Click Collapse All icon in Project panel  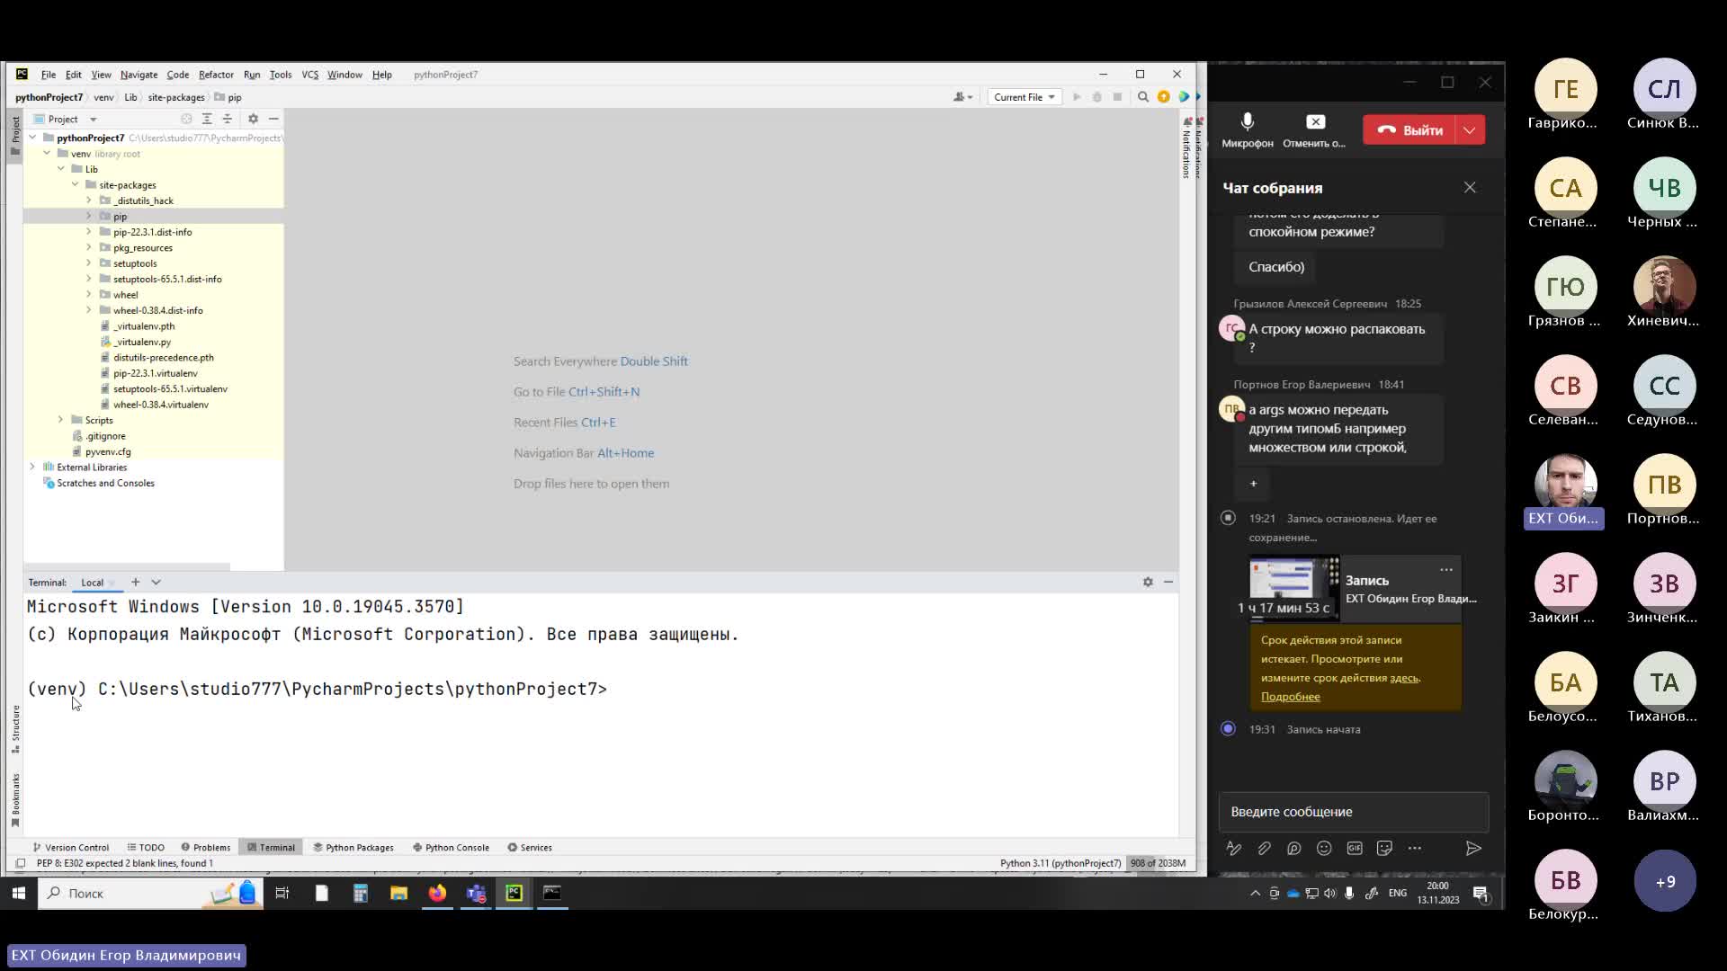(x=228, y=119)
